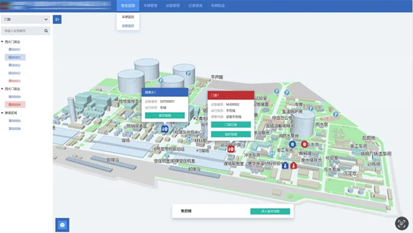The height and width of the screenshot is (233, 413).
Task: Click 实时视频 button in 摄像头1 popup
Action: [x=165, y=115]
